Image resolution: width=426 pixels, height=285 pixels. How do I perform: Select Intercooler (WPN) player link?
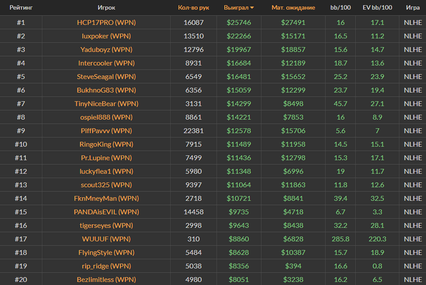pyautogui.click(x=106, y=63)
